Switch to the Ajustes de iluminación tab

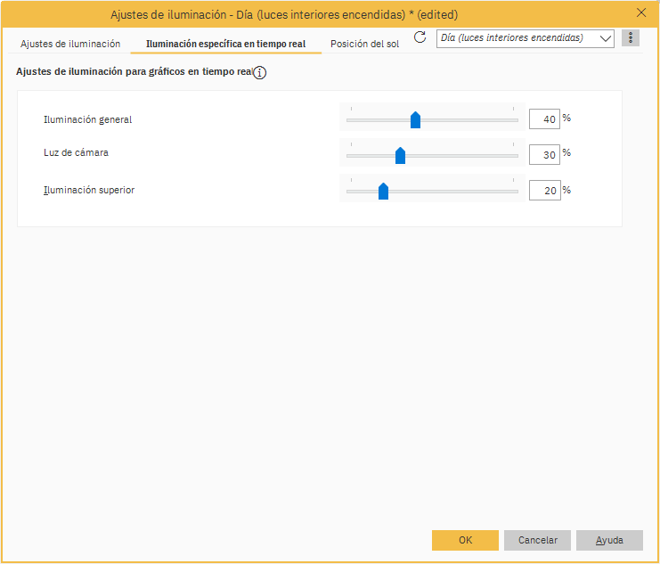[x=70, y=43]
